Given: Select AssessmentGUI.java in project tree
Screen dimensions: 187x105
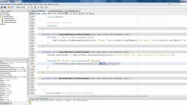Looking at the screenshot, I should pos(10,22).
